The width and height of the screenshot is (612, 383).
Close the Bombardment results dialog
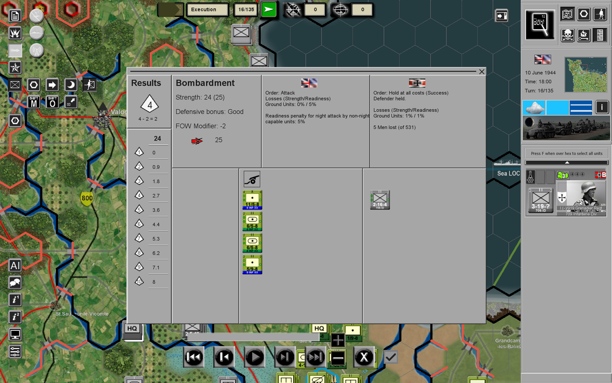tap(481, 72)
